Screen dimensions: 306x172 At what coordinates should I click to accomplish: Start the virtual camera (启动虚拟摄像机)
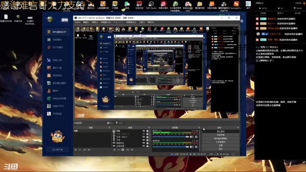point(221,138)
